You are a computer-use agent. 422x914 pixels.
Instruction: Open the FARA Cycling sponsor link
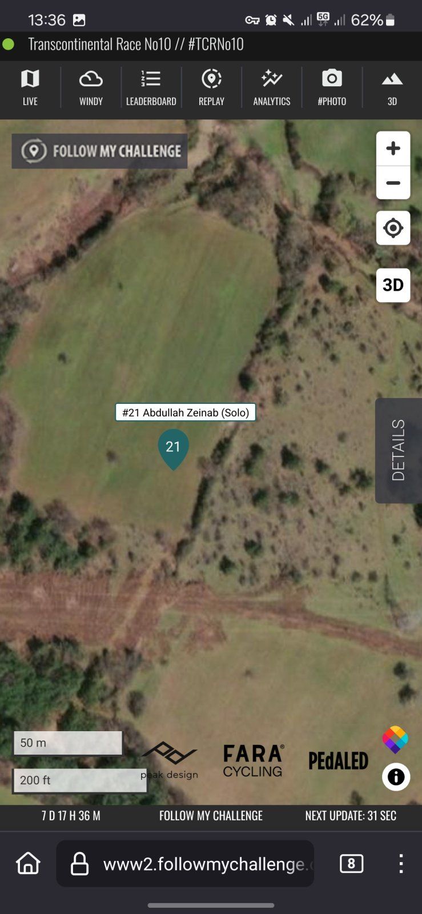click(x=253, y=761)
